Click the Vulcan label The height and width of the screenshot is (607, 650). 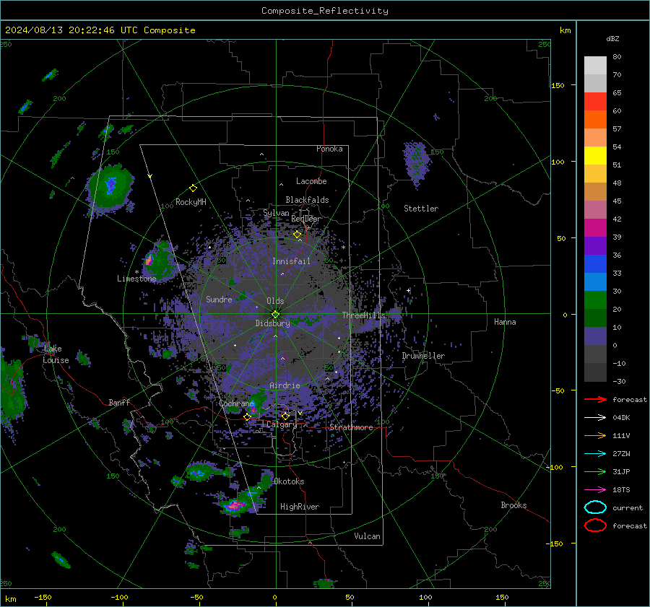[367, 536]
